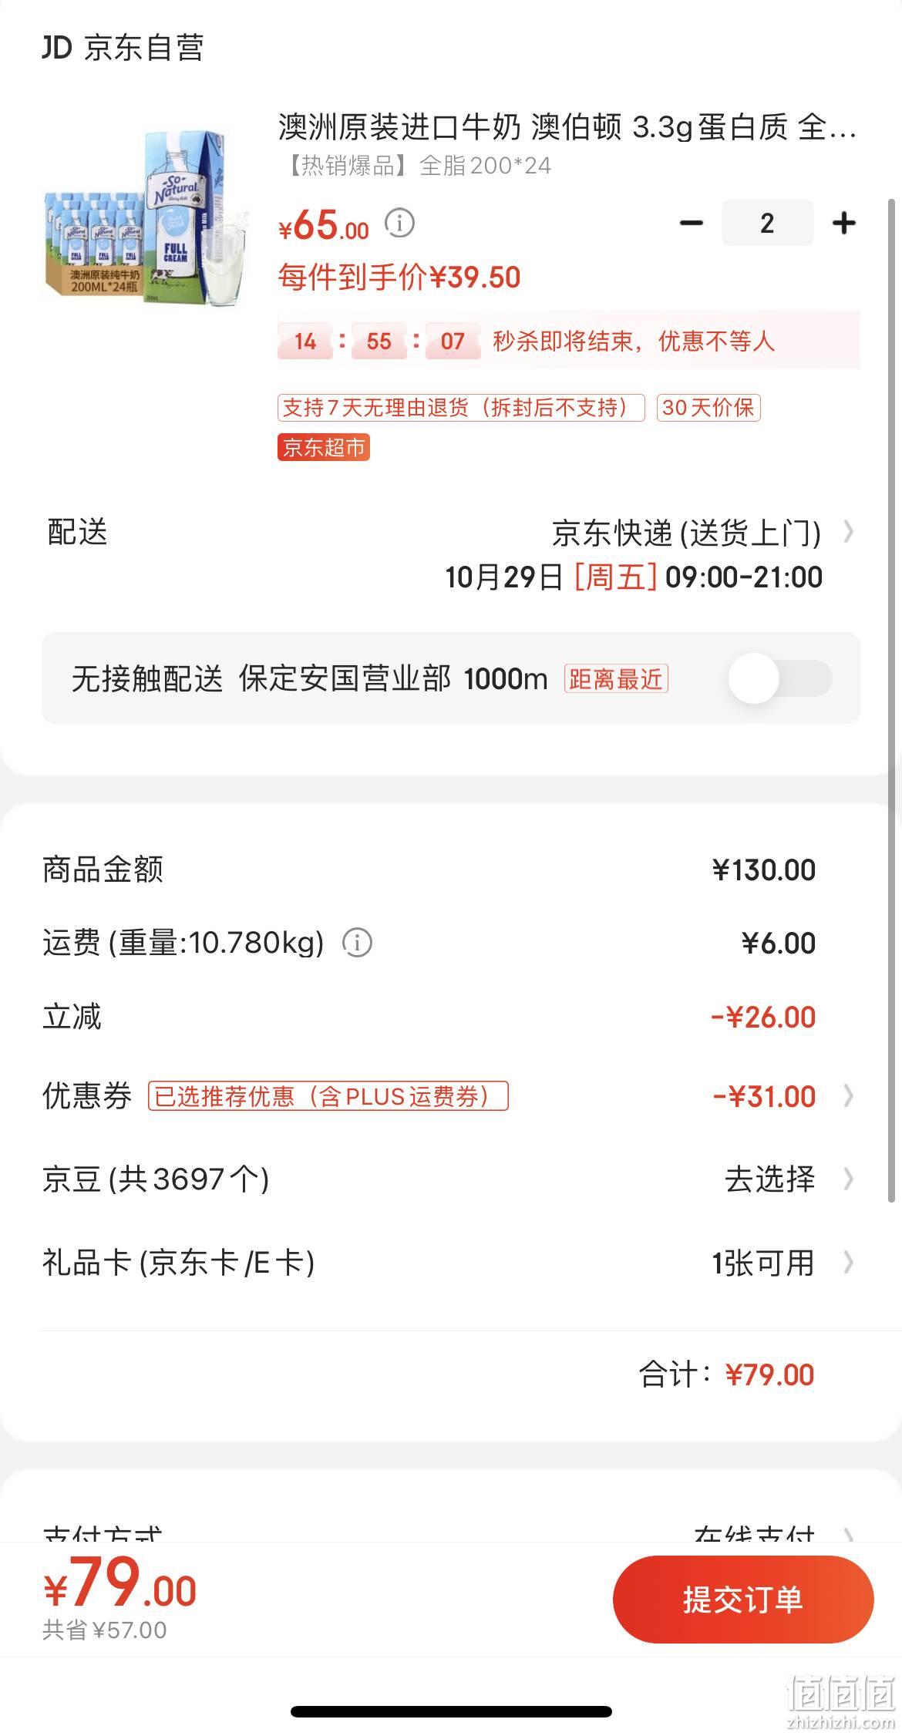Tap the price info icon beside ¥65.00
Viewport: 902px width, 1736px height.
click(x=399, y=224)
